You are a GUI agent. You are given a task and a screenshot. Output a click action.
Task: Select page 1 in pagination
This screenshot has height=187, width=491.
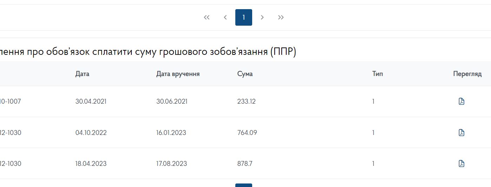244,18
